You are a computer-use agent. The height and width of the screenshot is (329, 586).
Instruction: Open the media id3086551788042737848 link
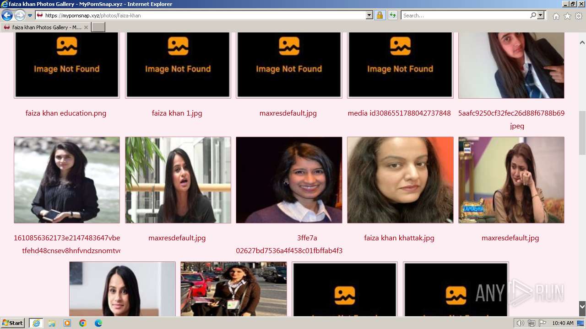coord(399,113)
